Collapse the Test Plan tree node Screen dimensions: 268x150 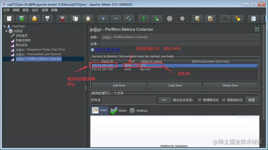pyautogui.click(x=5, y=26)
